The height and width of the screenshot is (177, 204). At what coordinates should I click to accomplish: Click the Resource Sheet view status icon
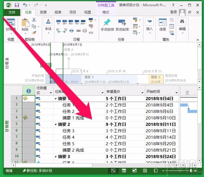(x=145, y=170)
